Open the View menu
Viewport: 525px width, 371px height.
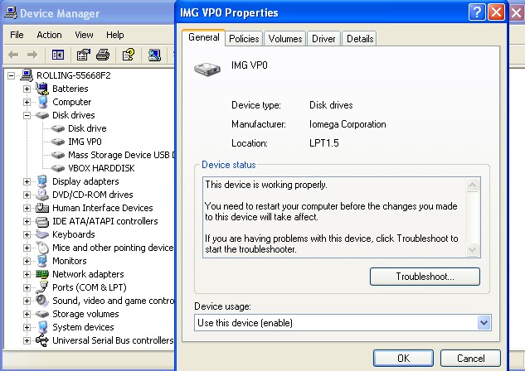[84, 35]
